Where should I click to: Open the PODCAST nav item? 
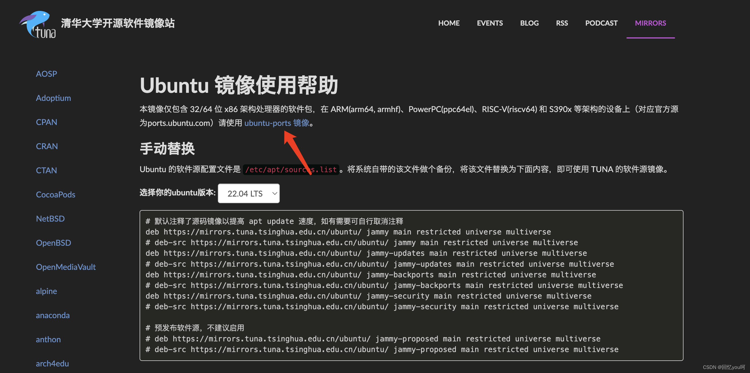click(x=601, y=23)
